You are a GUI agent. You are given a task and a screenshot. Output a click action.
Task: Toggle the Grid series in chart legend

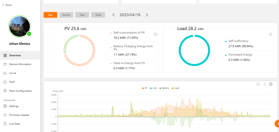click(x=153, y=88)
